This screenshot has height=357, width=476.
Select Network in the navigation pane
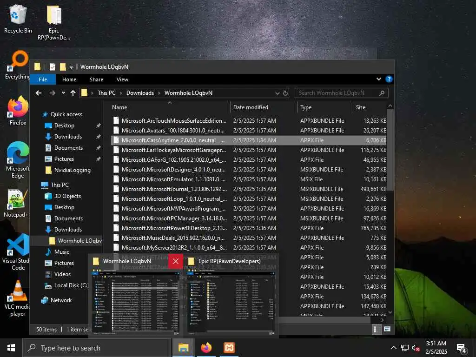61,300
